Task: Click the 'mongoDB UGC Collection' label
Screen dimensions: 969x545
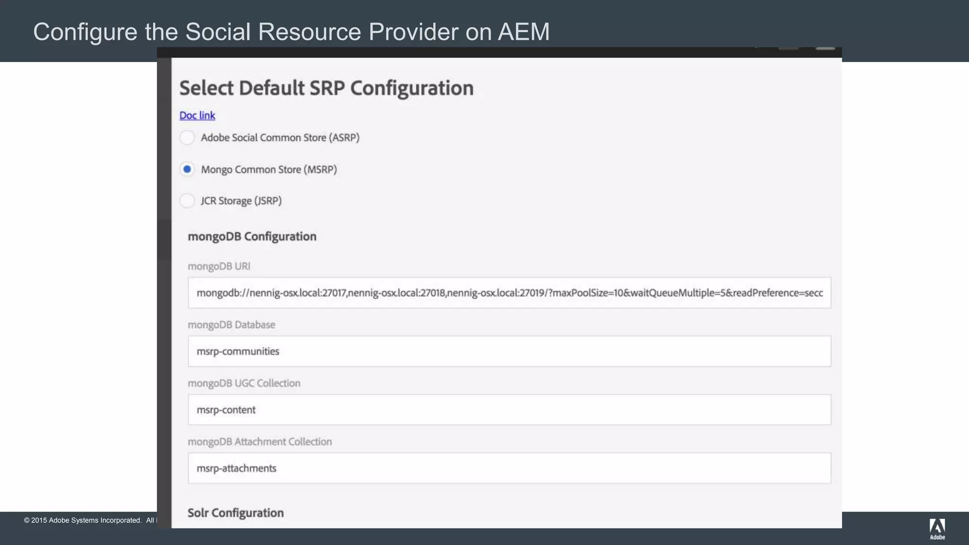Action: tap(244, 383)
